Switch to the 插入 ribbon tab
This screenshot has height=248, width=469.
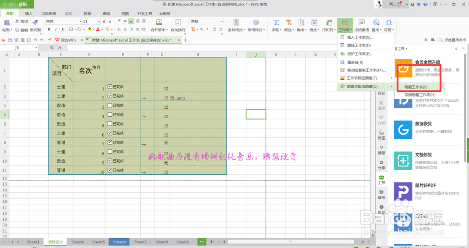point(29,14)
